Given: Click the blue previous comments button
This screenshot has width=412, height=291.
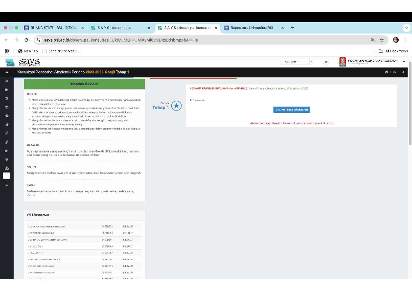Looking at the screenshot, I should point(292,110).
